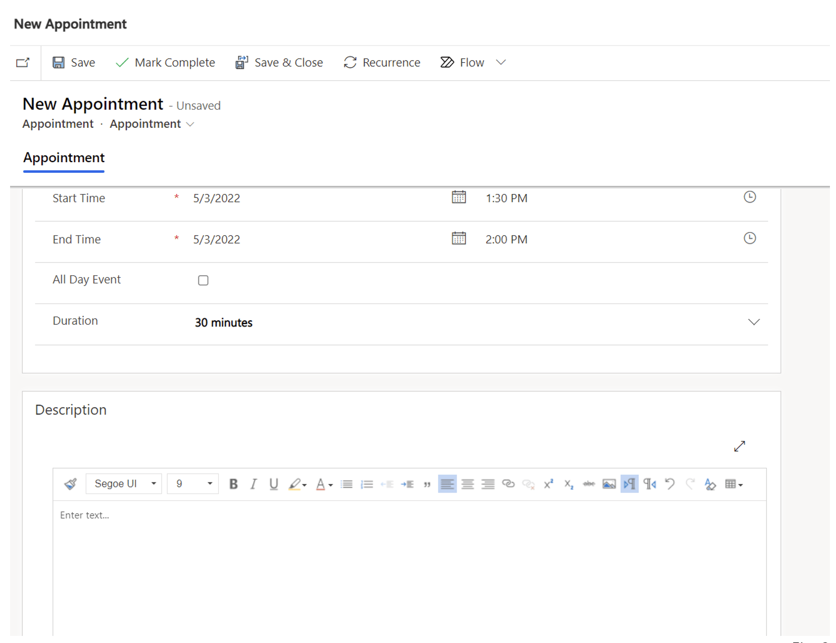Switch to the Appointment tab
Viewport: 836px width, 643px height.
coord(63,158)
